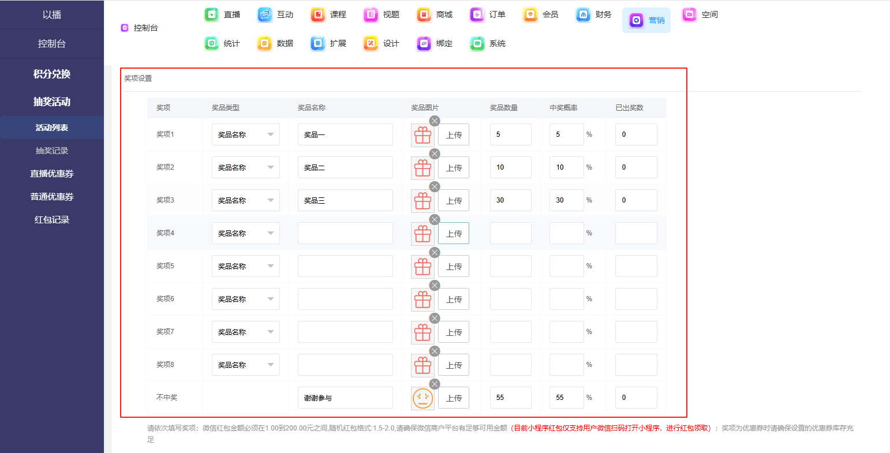
Task: Open the prize type dropdown for 奖项4
Action: point(245,233)
